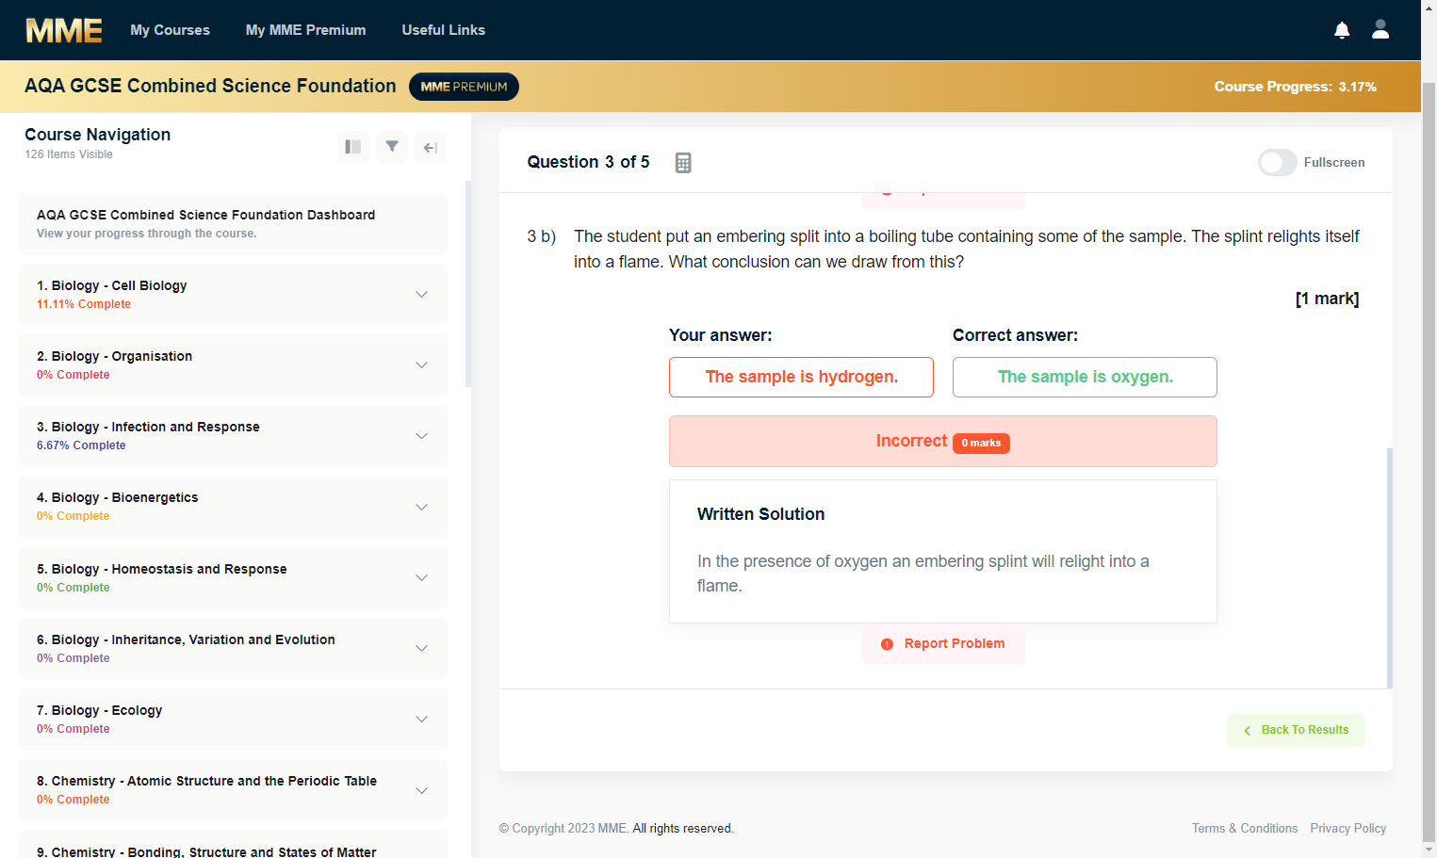
Task: Click the page vertical scrollbar
Action: [1429, 461]
